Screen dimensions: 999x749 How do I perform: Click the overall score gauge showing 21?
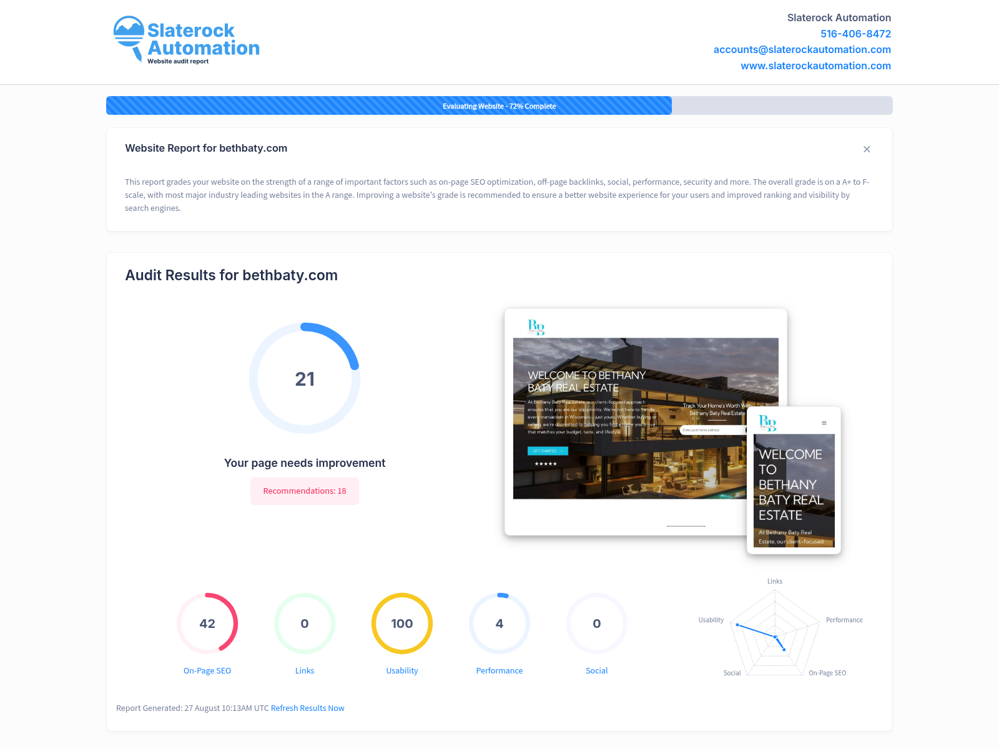305,378
